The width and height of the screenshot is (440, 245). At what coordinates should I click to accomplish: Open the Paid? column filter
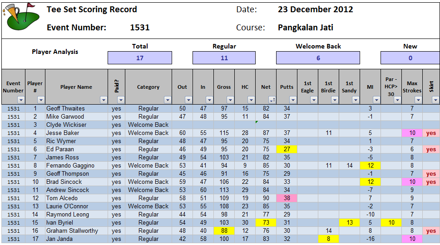[x=121, y=100]
